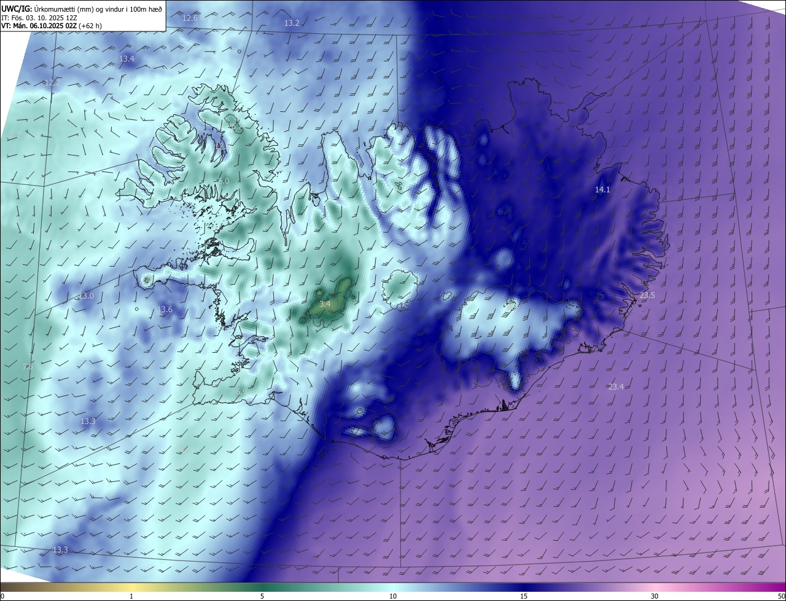Click the 15 tick on the color scale
Screen dimensions: 786x601
click(x=524, y=596)
